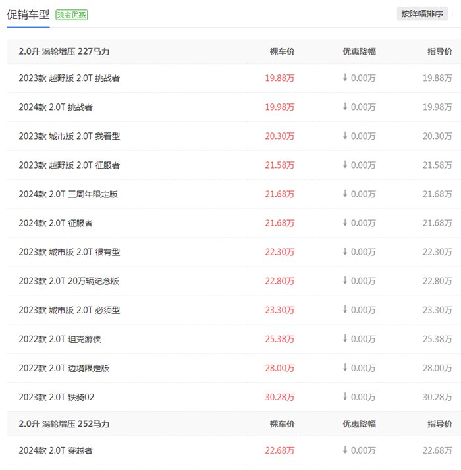
Task: Open 2023款 越野版 2.0T 征服者 row
Action: (x=69, y=165)
